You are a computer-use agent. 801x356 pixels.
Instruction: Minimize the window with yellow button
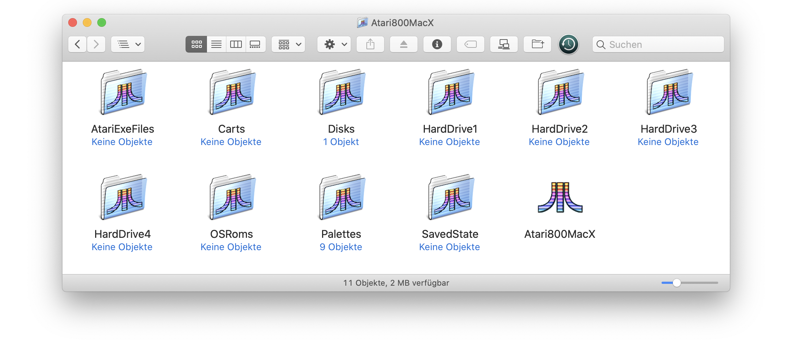click(x=87, y=22)
